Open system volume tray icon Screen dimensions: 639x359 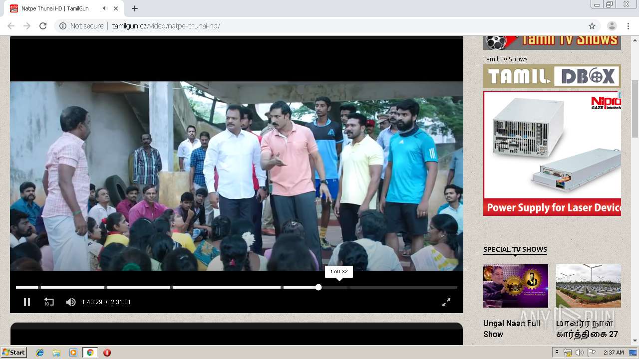(x=579, y=353)
